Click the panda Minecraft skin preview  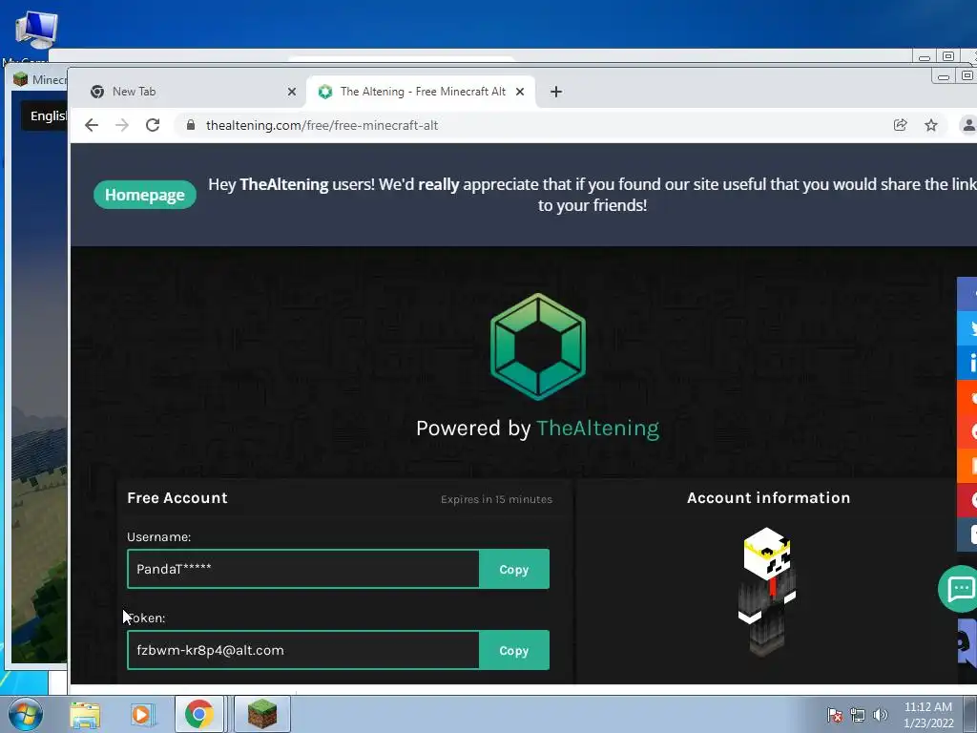(767, 591)
